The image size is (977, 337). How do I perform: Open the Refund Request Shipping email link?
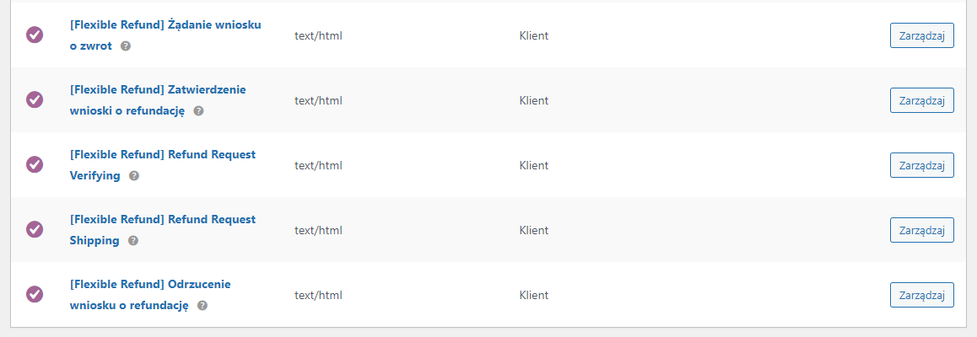click(x=163, y=230)
